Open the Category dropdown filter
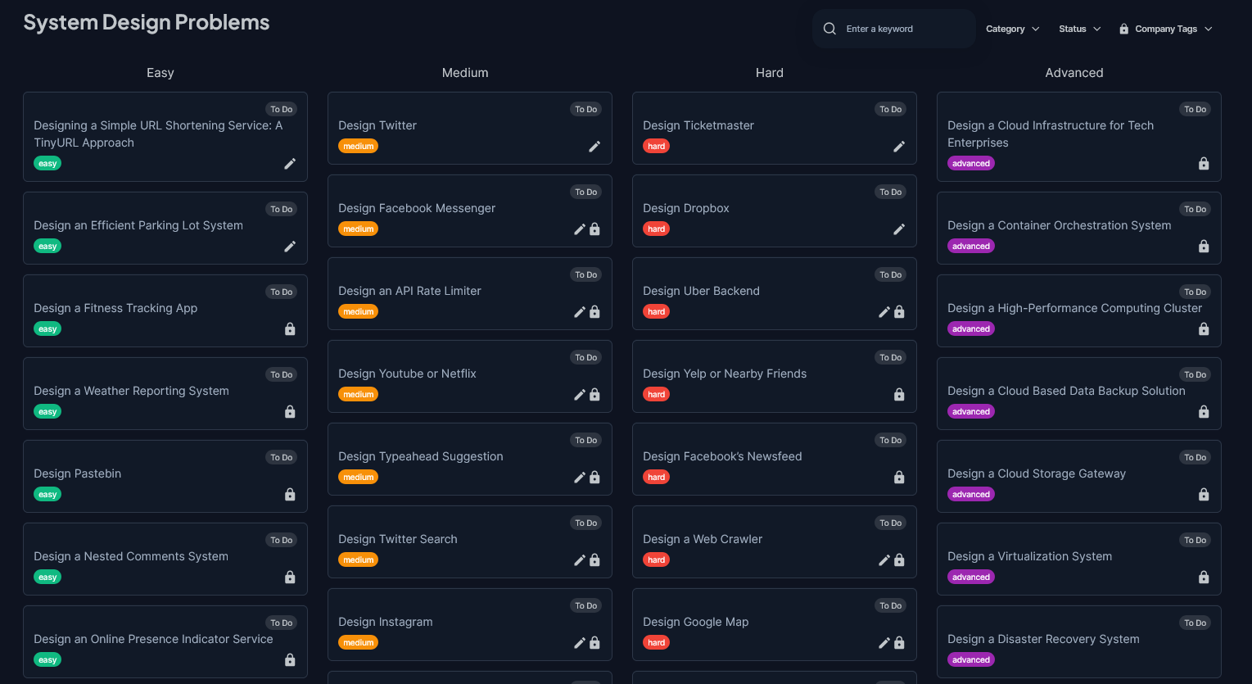 1013,29
